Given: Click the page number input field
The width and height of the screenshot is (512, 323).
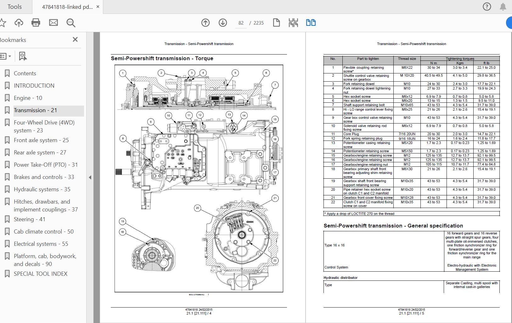Looking at the screenshot, I should (241, 23).
